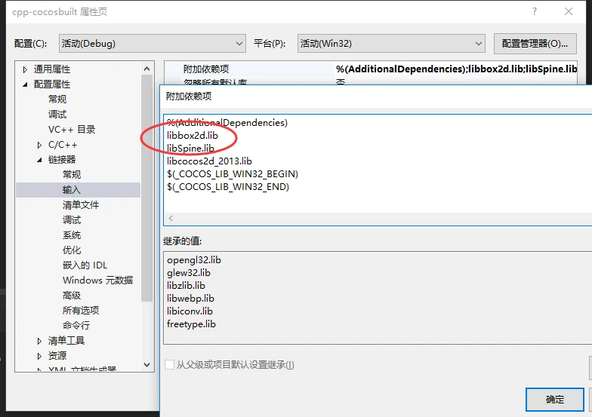The image size is (592, 417).
Task: Click the libbox2d.lib line in editor
Action: pos(192,135)
